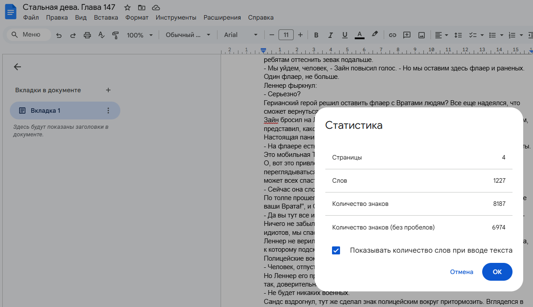533x307 pixels.
Task: Open the zoom 100% dropdown
Action: 139,35
